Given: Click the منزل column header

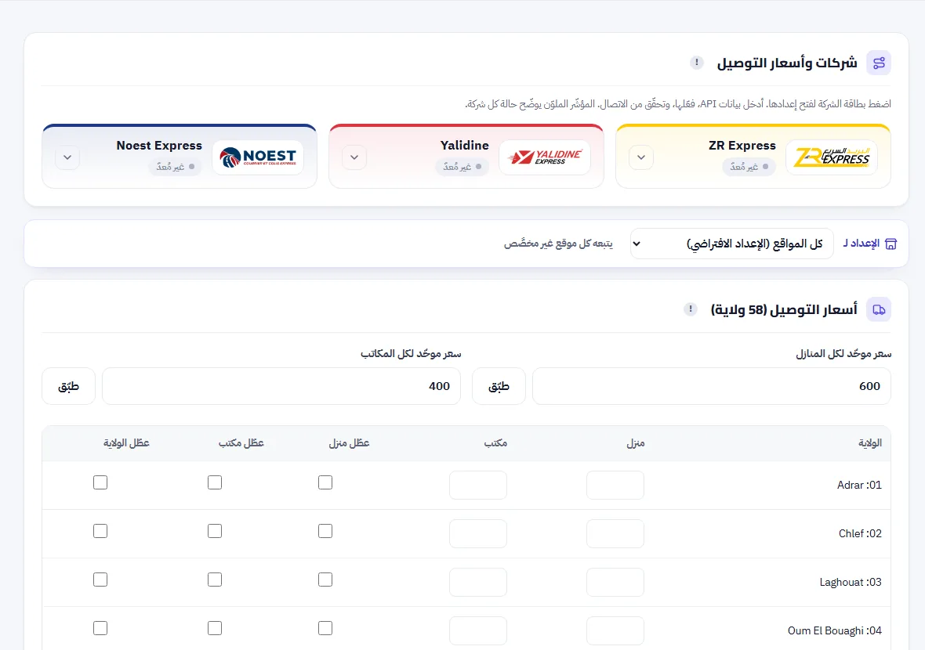Looking at the screenshot, I should coord(635,443).
